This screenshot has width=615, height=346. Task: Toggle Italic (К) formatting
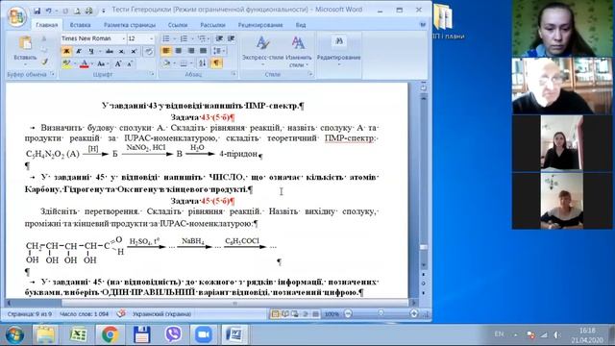tap(79, 51)
